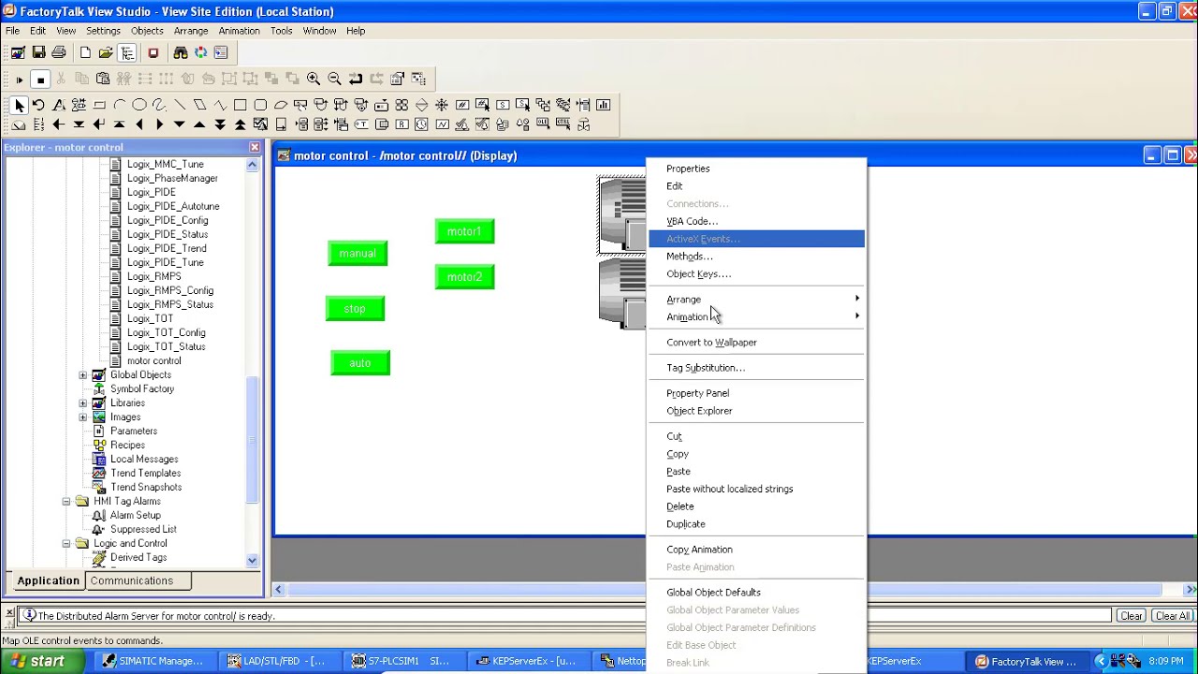Select the Rotate tool

38,105
